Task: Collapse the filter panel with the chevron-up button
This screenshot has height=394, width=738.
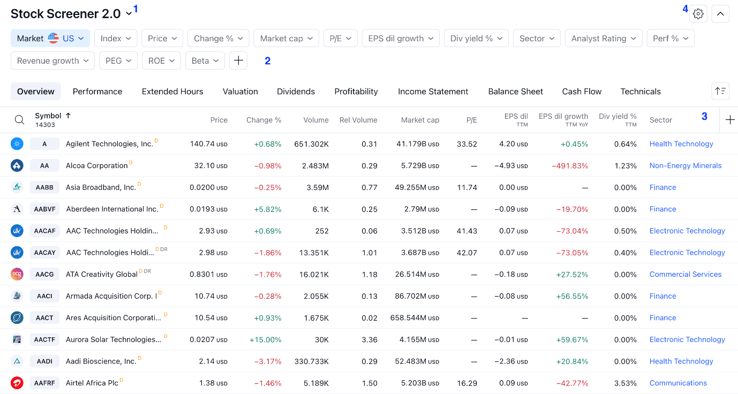Action: coord(720,14)
